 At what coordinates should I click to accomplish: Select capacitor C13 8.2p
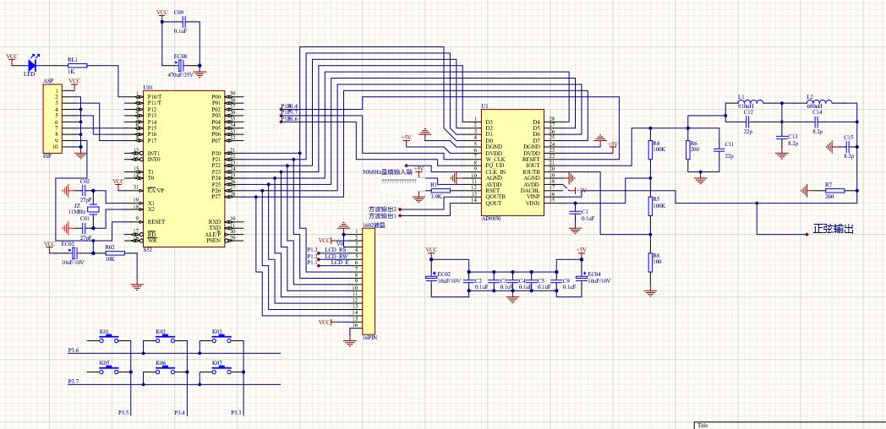pos(781,137)
